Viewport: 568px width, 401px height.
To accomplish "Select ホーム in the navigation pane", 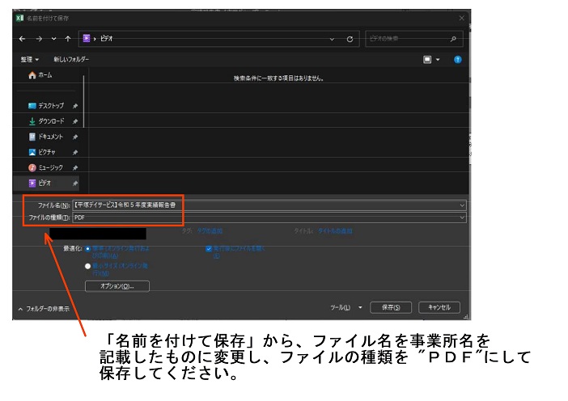I will (40, 75).
